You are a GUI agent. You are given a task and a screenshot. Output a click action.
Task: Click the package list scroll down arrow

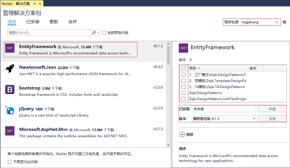pos(168,145)
